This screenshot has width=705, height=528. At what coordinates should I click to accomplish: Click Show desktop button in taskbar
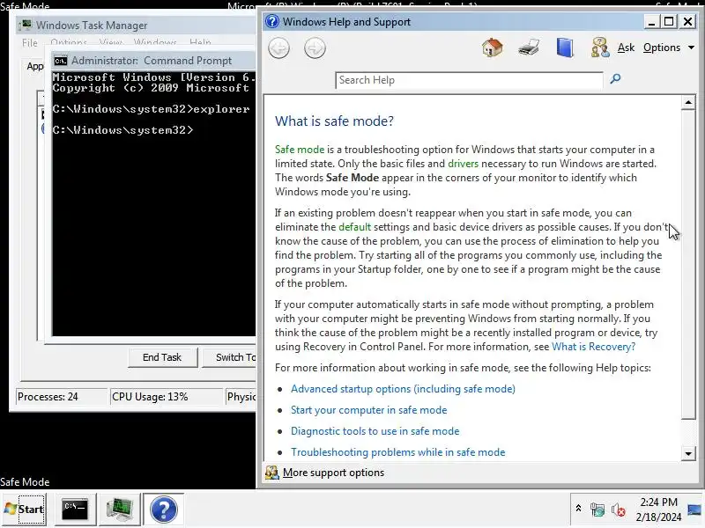tap(694, 510)
